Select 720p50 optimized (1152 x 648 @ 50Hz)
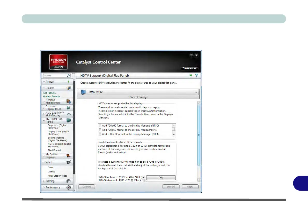The width and height of the screenshot is (308, 217). click(x=120, y=177)
